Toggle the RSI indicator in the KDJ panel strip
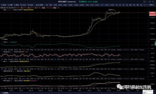This screenshot has height=94, width=156. tap(45, 59)
